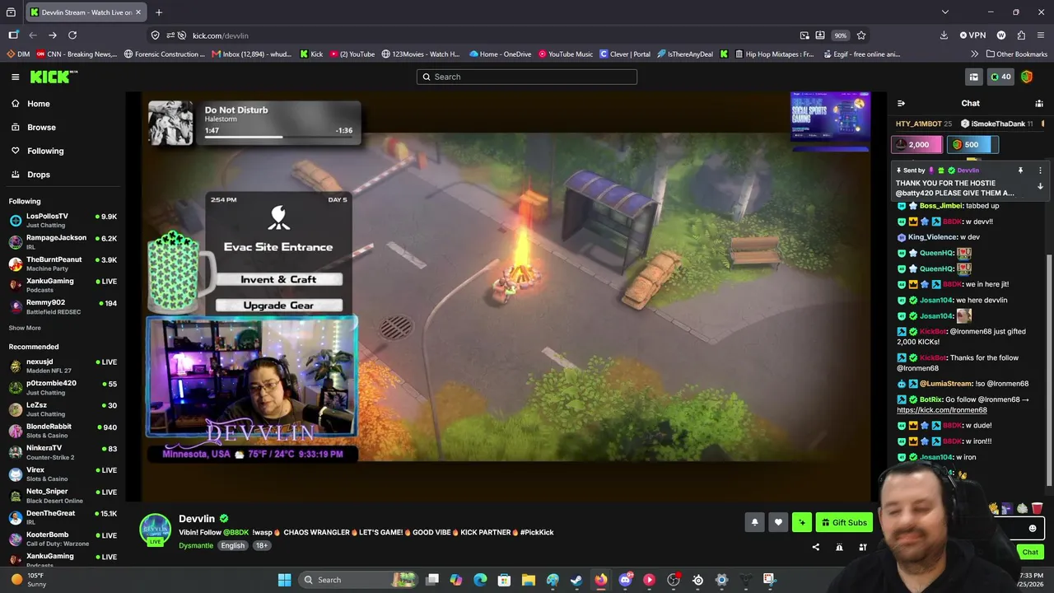Open browser downloads icon
The image size is (1054, 593).
tap(944, 35)
